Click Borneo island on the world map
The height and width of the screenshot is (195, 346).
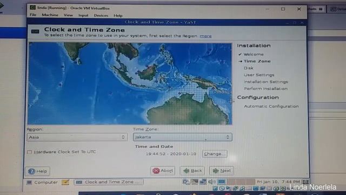pos(148,72)
